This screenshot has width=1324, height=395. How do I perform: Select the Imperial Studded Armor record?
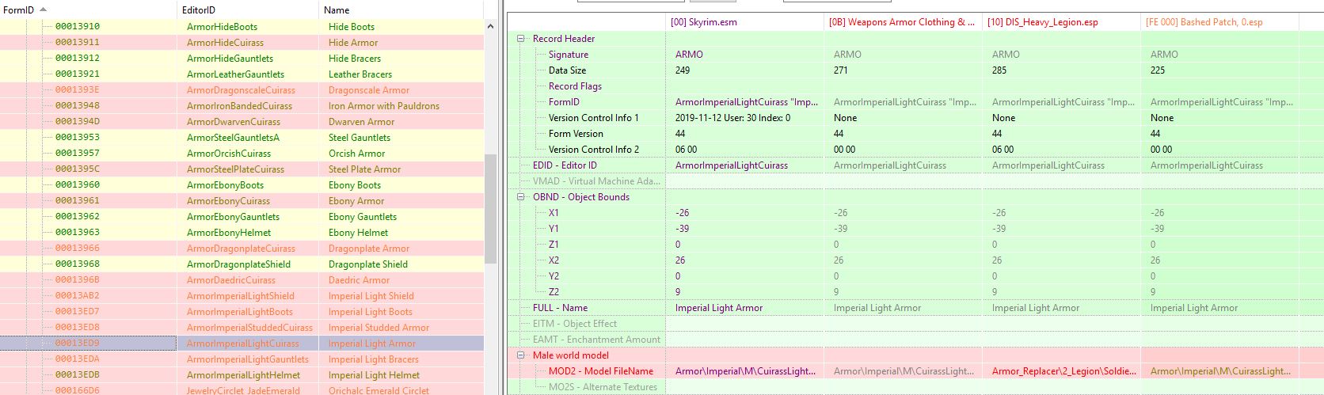(242, 327)
